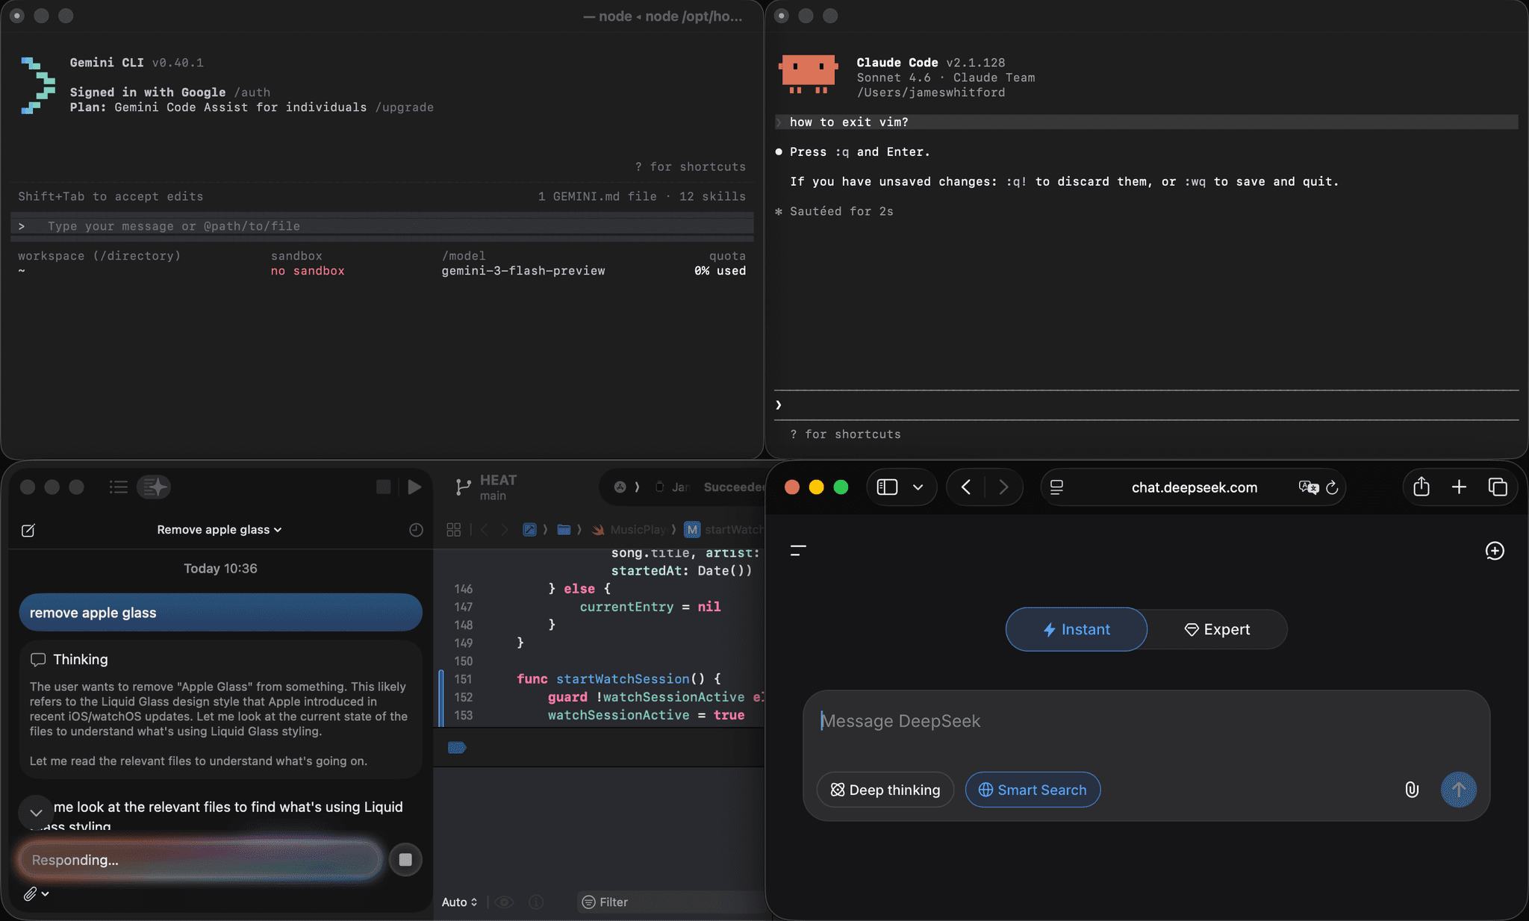Open the folder breadcrumb in jump bar
This screenshot has width=1529, height=921.
(x=564, y=530)
